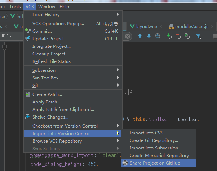Clear the search field with X button

(128, 36)
